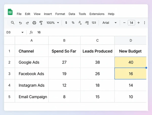Open the three-dot more toolbar options
Image resolution: width=152 pixels, height=115 pixels.
(x=144, y=23)
